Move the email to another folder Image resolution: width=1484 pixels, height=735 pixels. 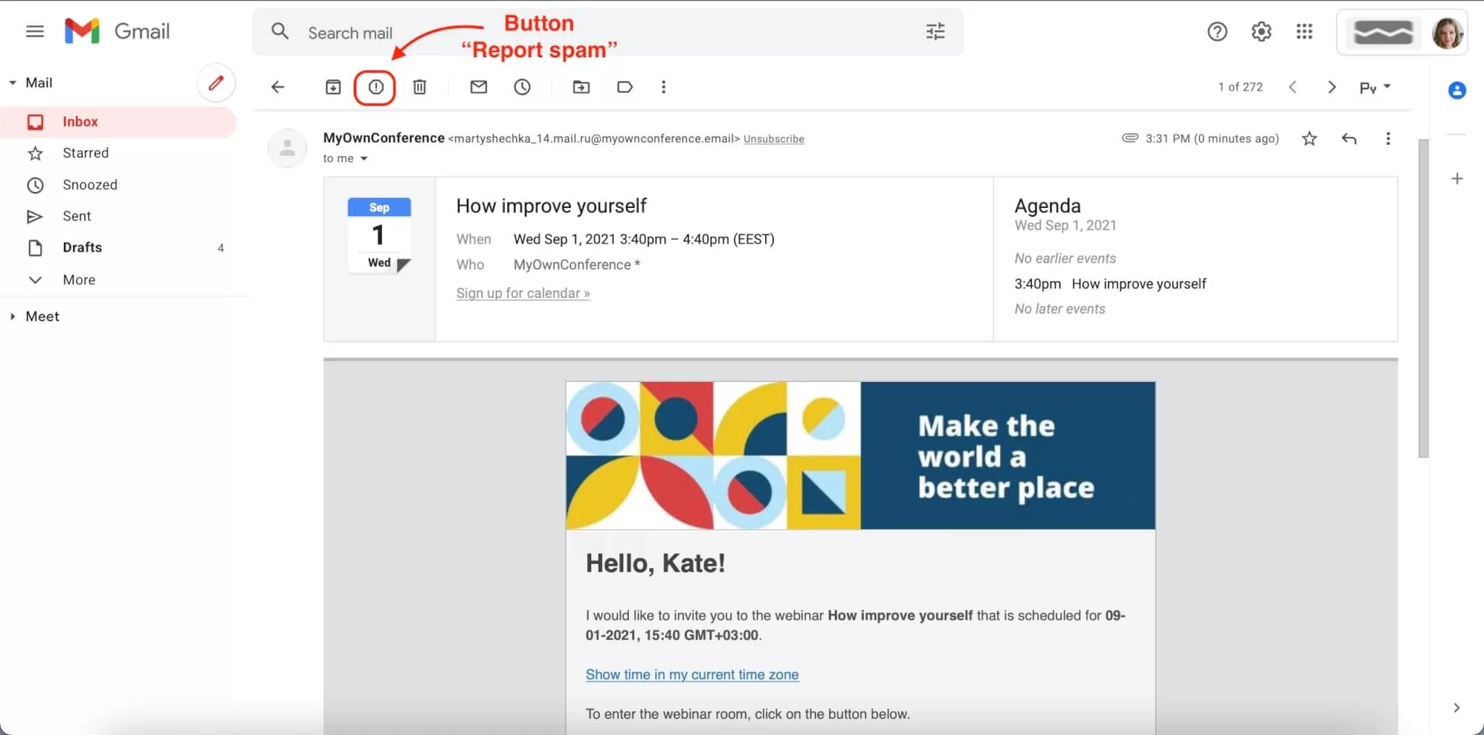coord(579,86)
